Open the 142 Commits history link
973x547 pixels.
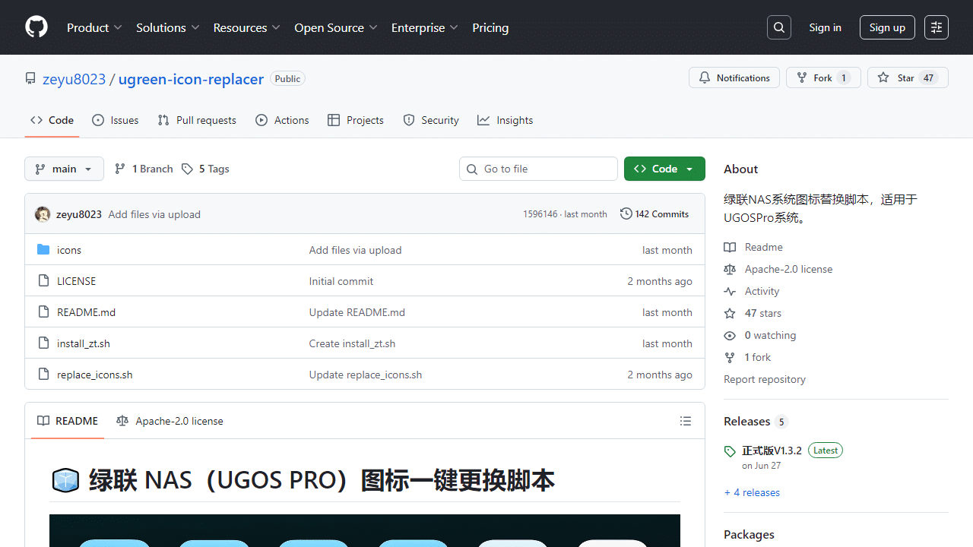point(654,214)
